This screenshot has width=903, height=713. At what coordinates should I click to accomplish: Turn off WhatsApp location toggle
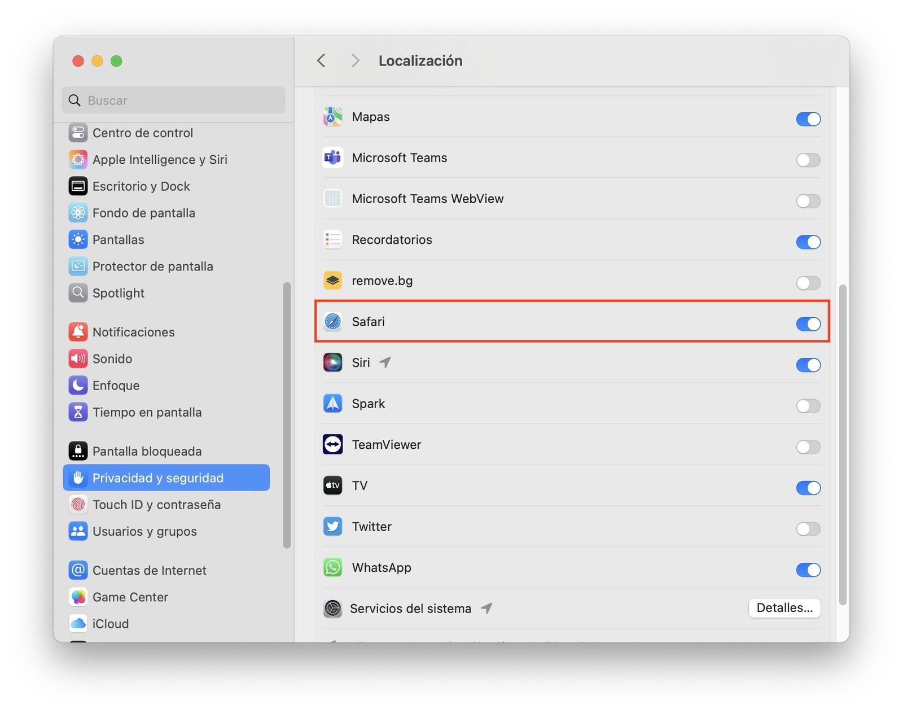[808, 570]
